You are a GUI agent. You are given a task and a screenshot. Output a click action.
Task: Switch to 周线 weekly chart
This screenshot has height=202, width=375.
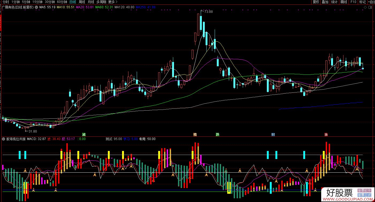82,2
